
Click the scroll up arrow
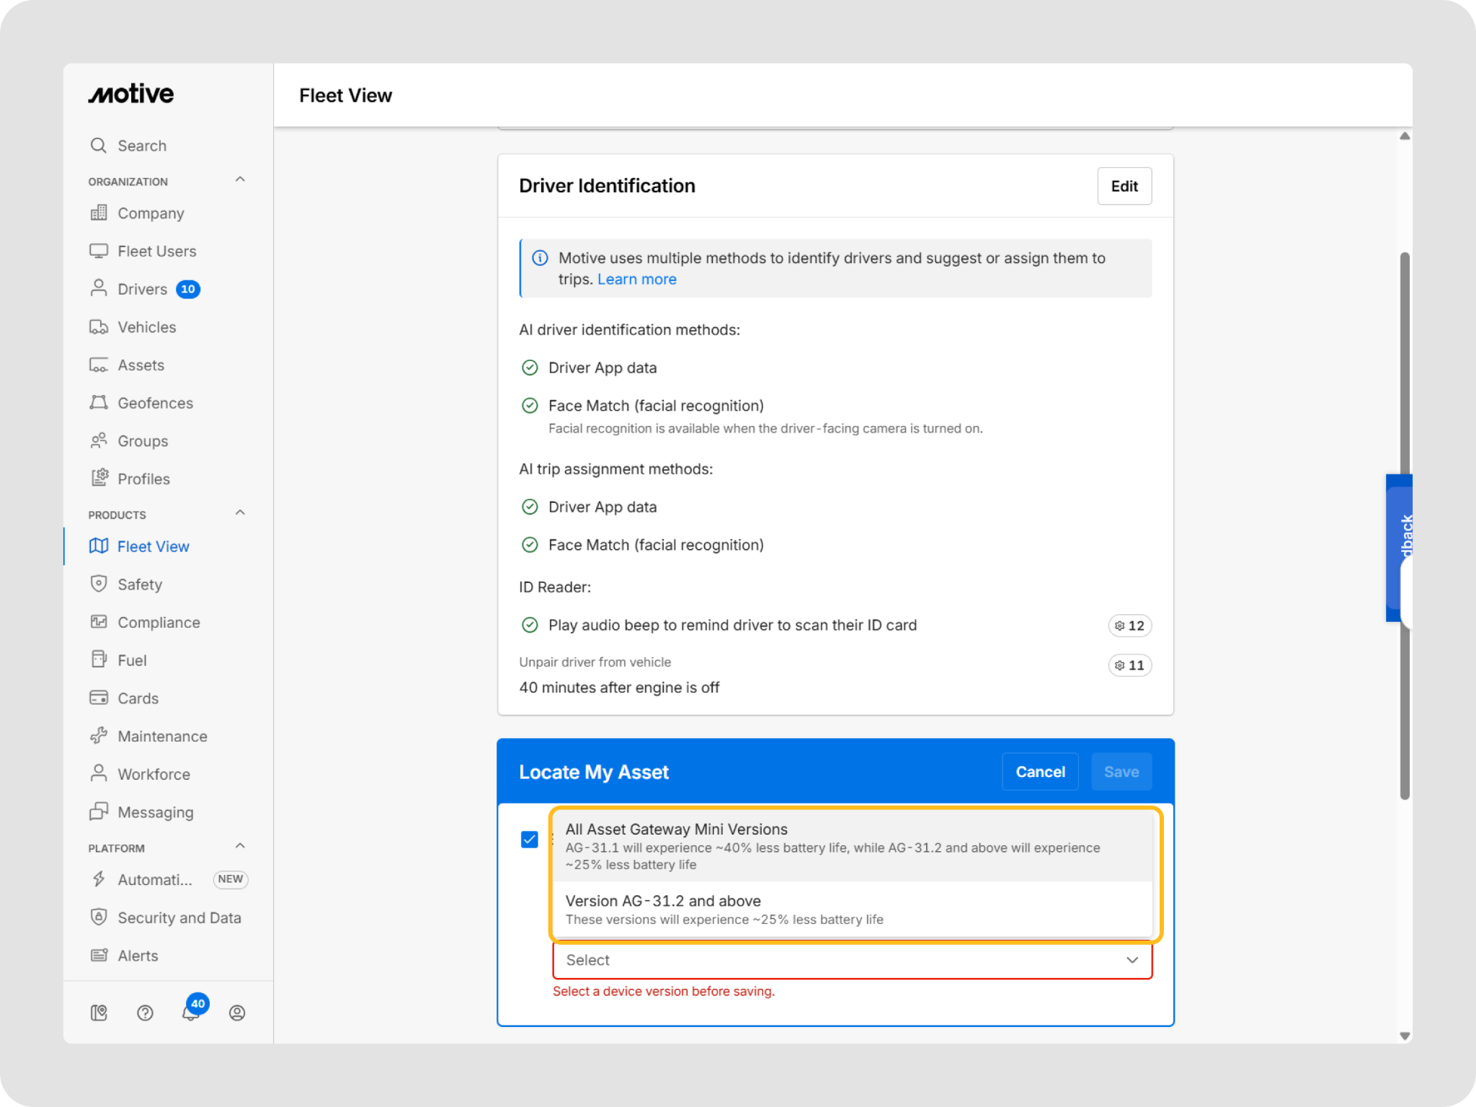[1405, 136]
